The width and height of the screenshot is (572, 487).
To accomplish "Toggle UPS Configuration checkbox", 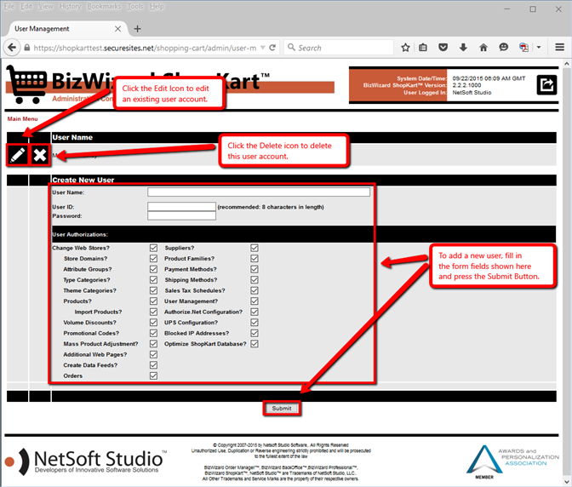I will click(x=255, y=323).
